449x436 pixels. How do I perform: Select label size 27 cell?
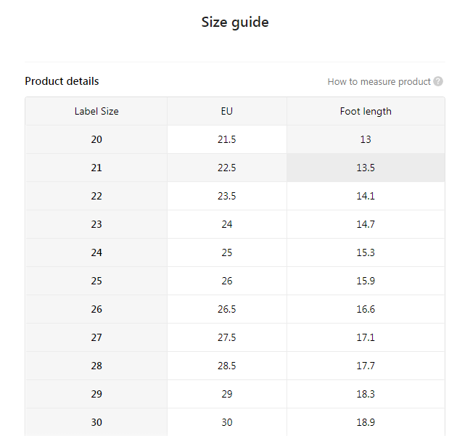[x=96, y=337]
